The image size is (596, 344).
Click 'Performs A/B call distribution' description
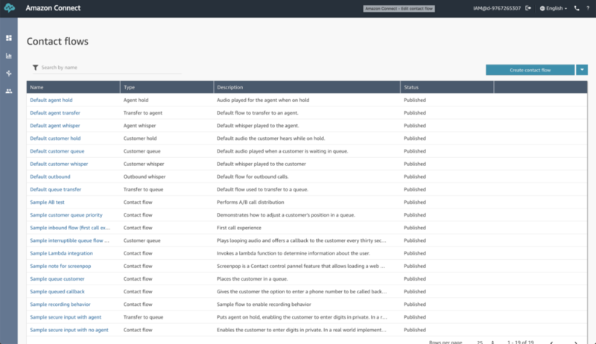tap(250, 203)
